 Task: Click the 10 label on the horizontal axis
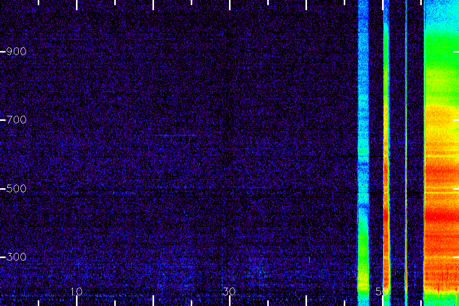[76, 291]
